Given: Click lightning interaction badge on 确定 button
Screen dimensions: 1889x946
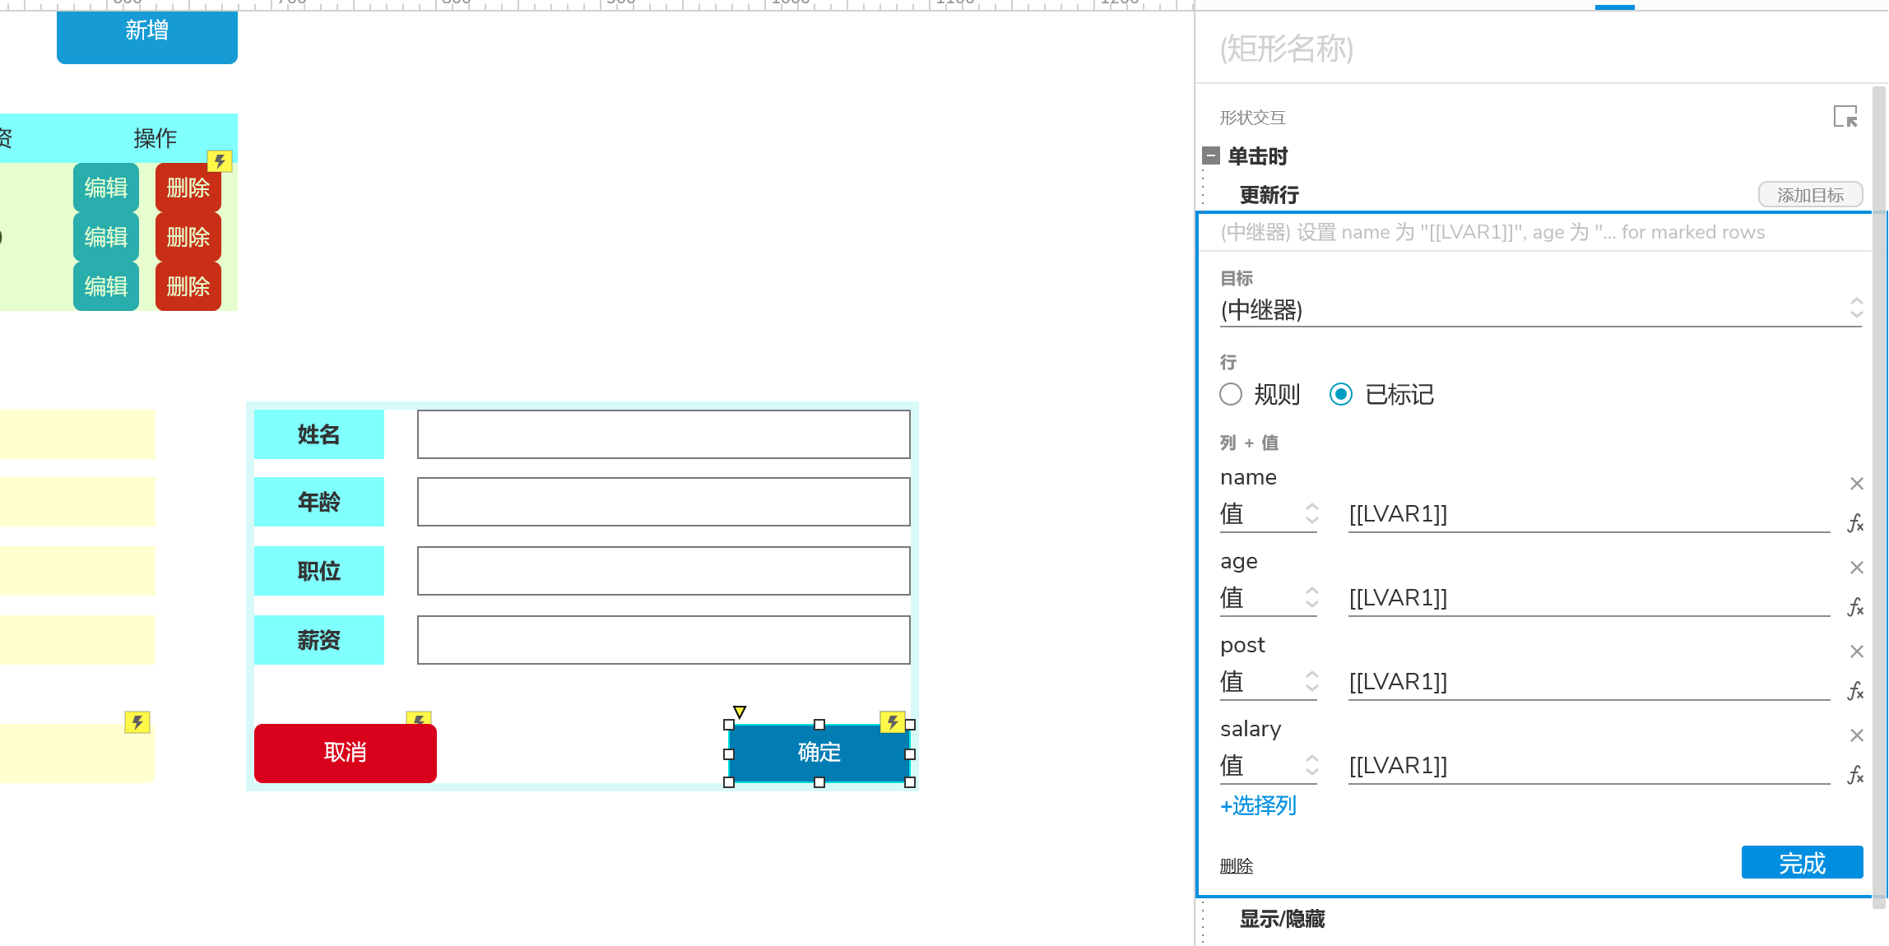Looking at the screenshot, I should pyautogui.click(x=892, y=722).
